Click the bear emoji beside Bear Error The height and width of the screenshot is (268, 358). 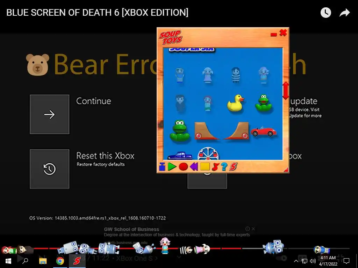38,65
